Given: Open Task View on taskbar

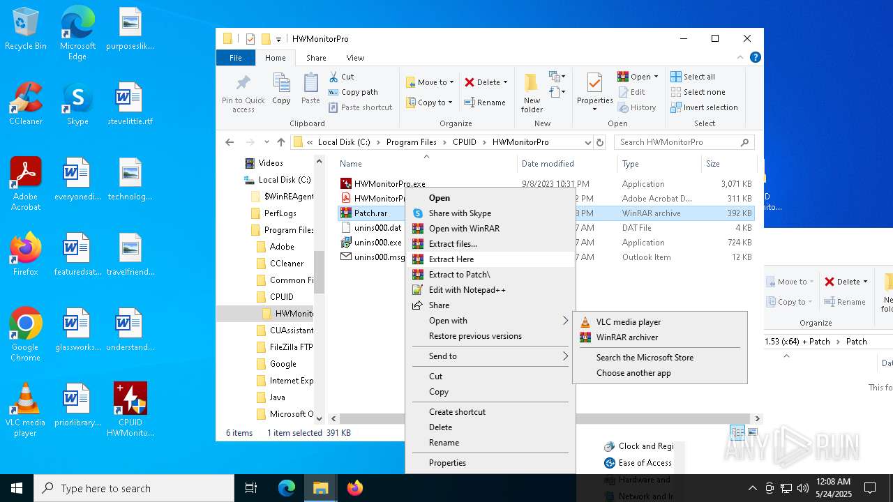Looking at the screenshot, I should (x=251, y=488).
